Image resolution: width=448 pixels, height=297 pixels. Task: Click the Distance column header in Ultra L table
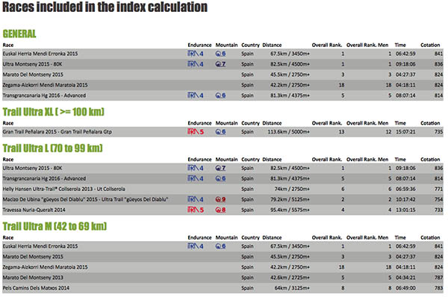tap(272, 160)
